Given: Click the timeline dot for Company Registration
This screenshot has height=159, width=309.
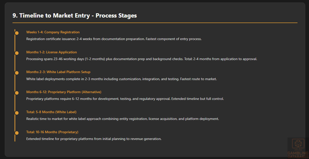Looking at the screenshot, I should (17, 33).
